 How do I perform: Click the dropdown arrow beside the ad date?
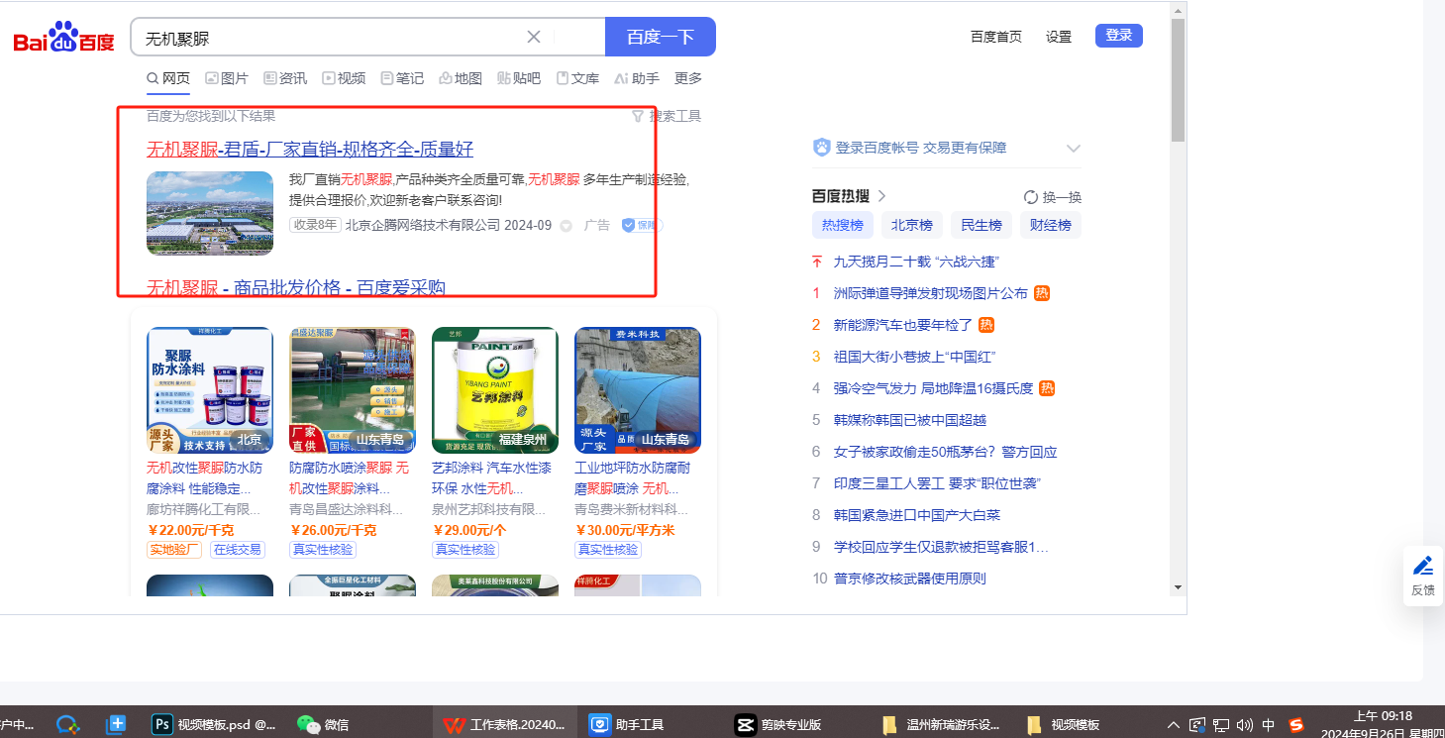567,226
